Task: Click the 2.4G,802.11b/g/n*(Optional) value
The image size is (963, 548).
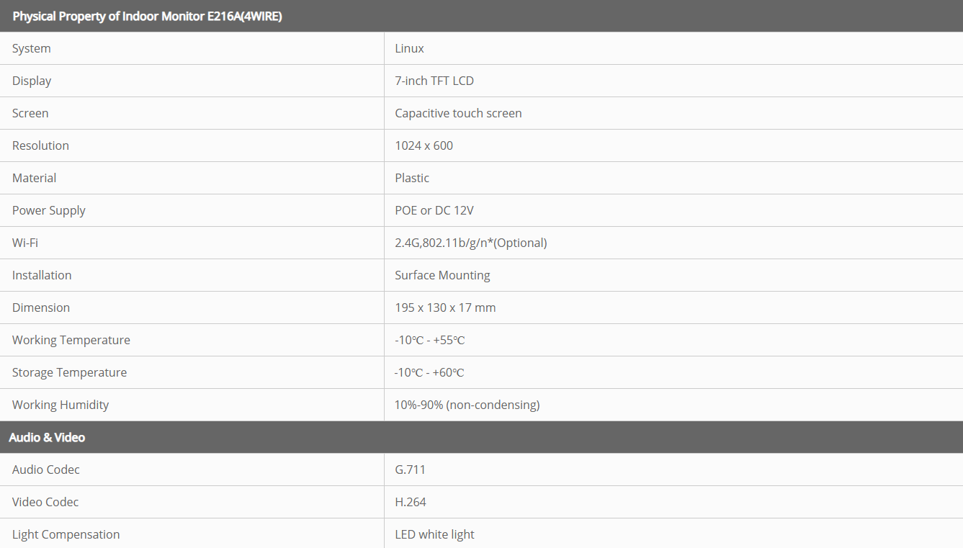Action: (x=471, y=243)
